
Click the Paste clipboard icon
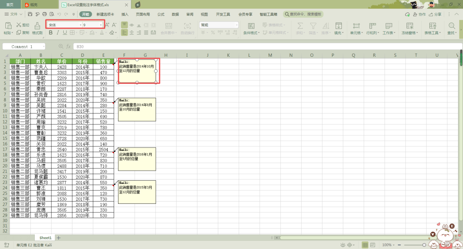(x=8, y=25)
